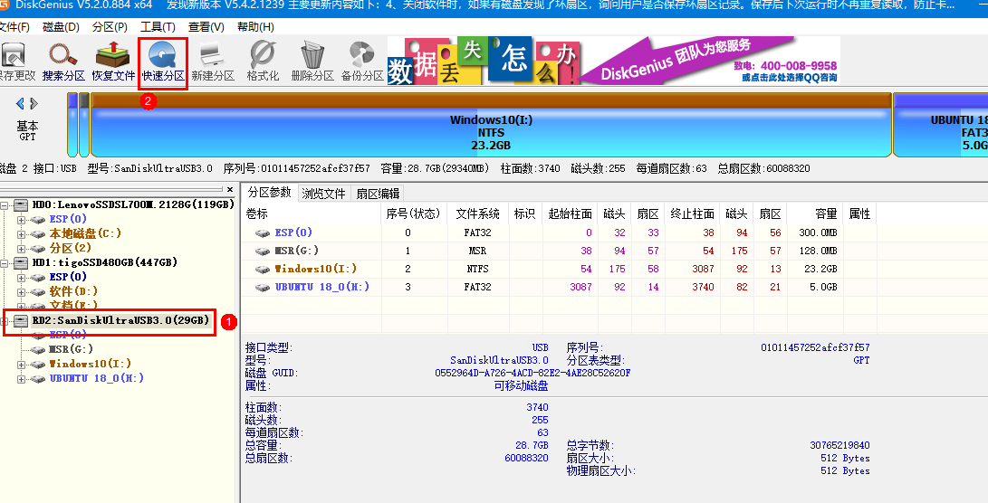Select the 格式化 format tool
This screenshot has width=988, height=503.
click(x=262, y=61)
